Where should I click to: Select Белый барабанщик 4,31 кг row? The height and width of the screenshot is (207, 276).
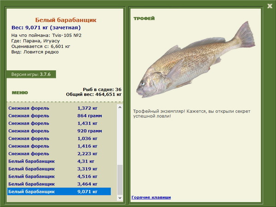click(x=59, y=161)
